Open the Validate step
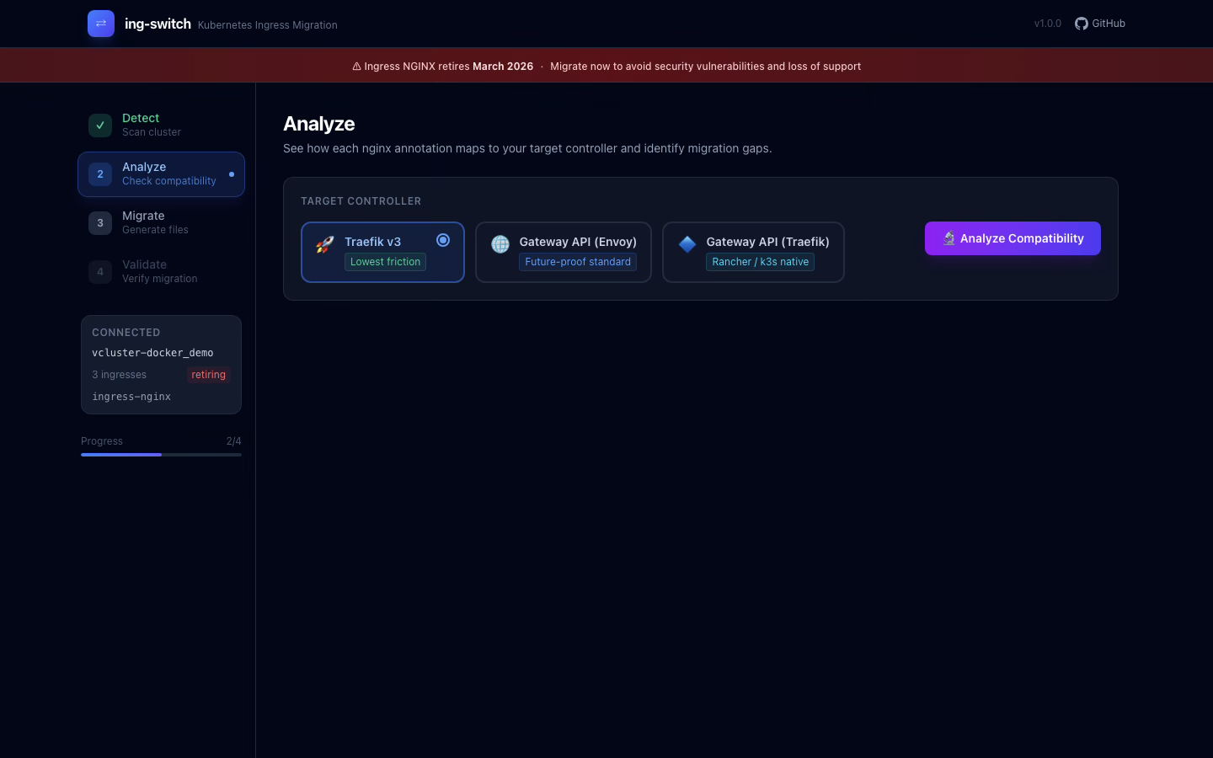The image size is (1213, 758). pyautogui.click(x=162, y=272)
